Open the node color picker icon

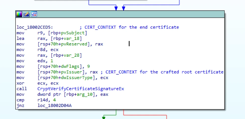point(19,14)
